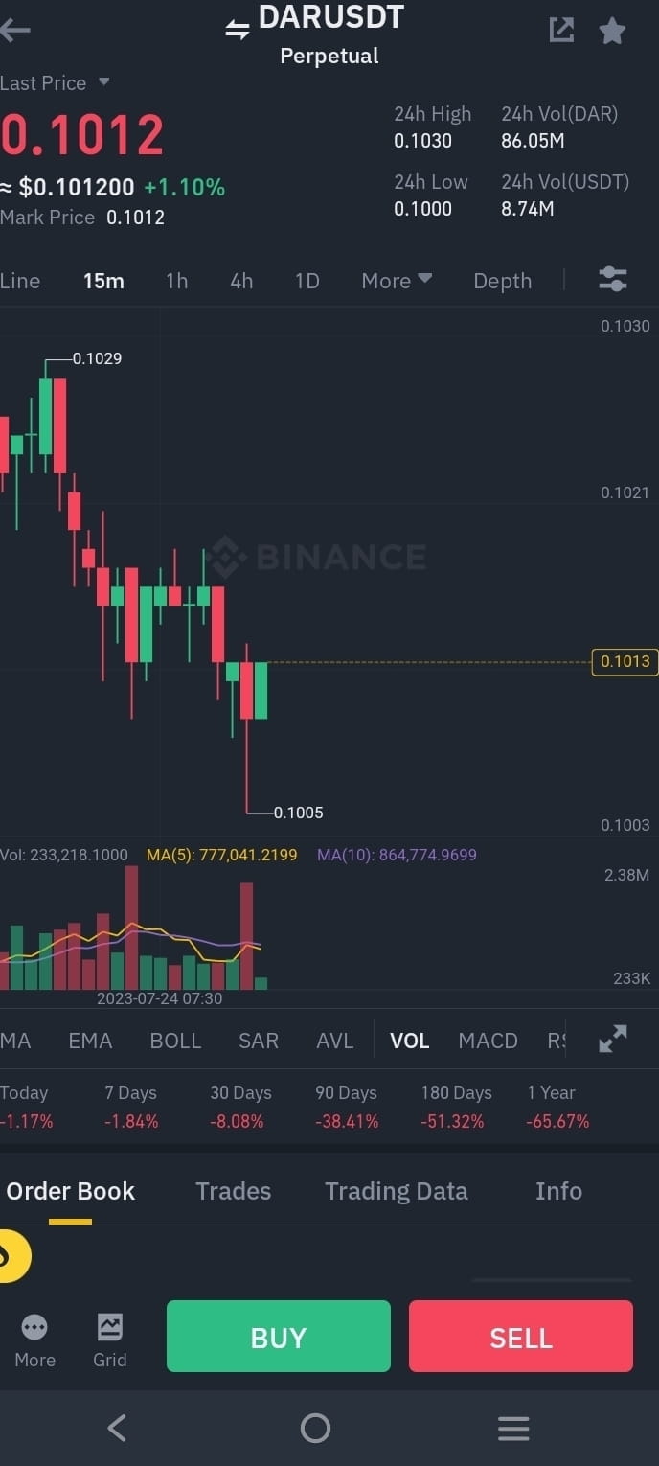659x1466 pixels.
Task: Expand the chart to fullscreen view
Action: click(611, 1038)
